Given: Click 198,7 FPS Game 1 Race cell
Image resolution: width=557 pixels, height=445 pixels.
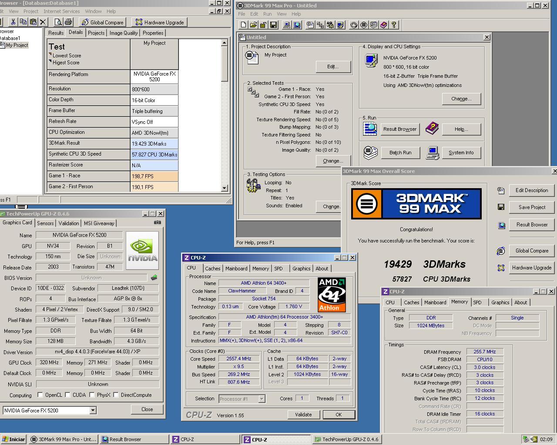Looking at the screenshot, I should pos(154,176).
